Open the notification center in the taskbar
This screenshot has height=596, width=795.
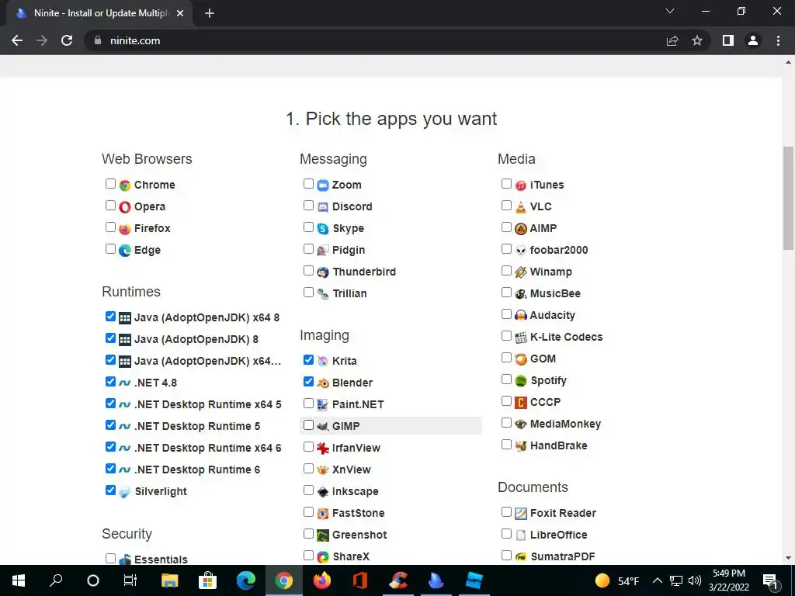click(771, 580)
